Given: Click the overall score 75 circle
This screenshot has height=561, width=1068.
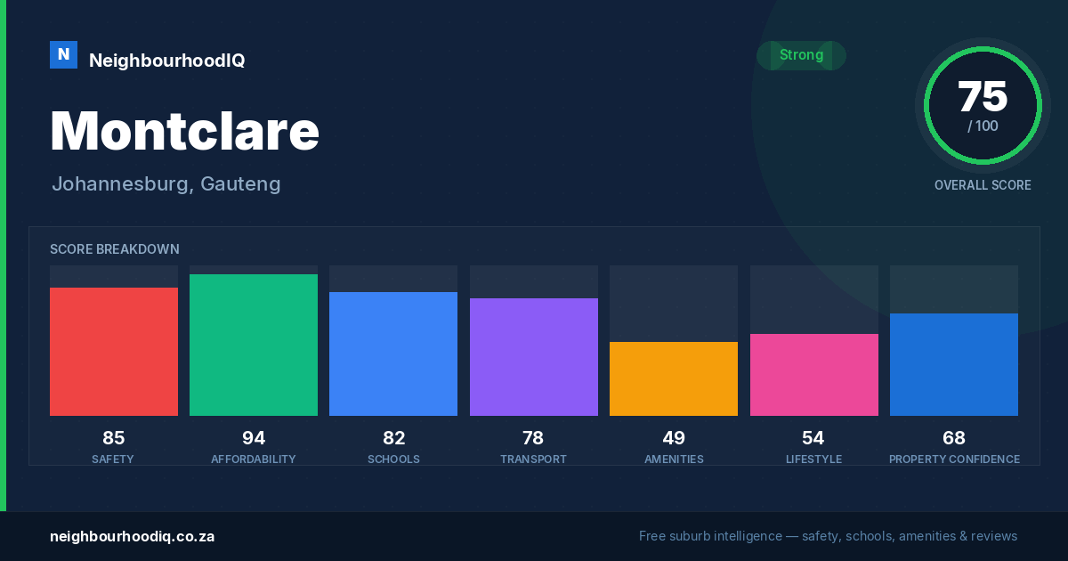Looking at the screenshot, I should pos(983,106).
